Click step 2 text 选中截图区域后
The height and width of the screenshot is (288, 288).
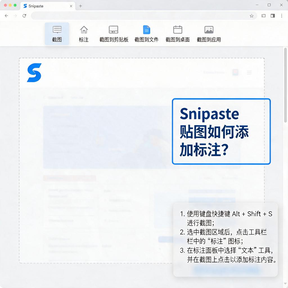coord(208,232)
